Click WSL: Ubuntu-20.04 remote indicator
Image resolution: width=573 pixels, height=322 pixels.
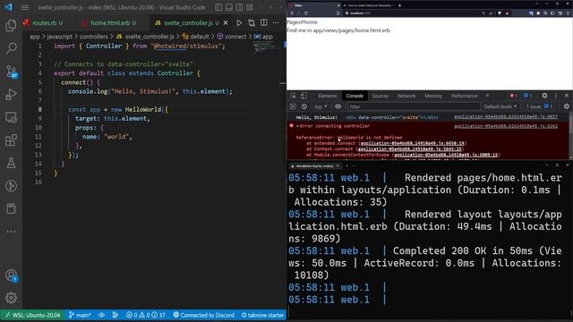tap(32, 315)
